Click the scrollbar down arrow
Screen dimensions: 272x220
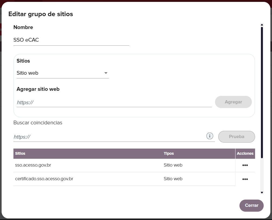[x=262, y=192]
